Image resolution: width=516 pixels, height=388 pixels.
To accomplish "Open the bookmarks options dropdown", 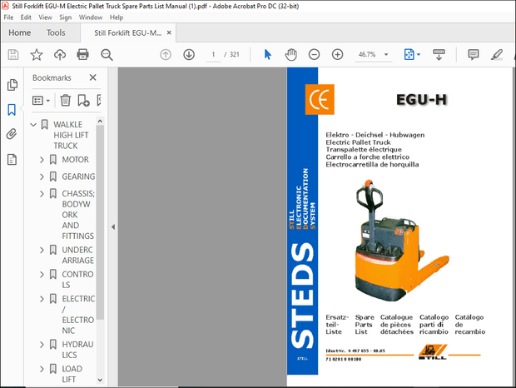I will pyautogui.click(x=41, y=101).
